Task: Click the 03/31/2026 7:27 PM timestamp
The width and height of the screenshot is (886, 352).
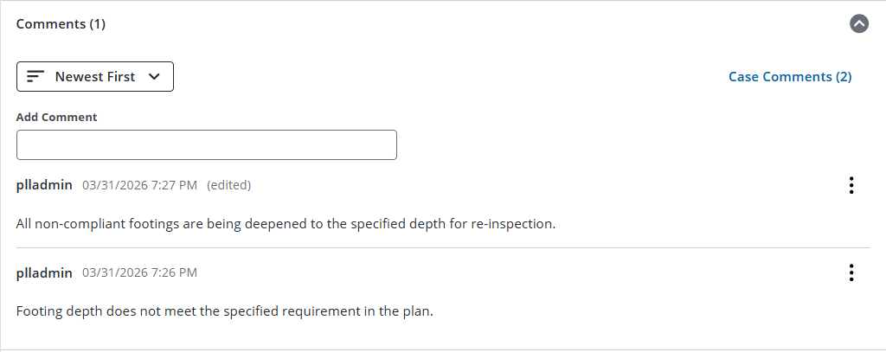Action: click(x=139, y=185)
